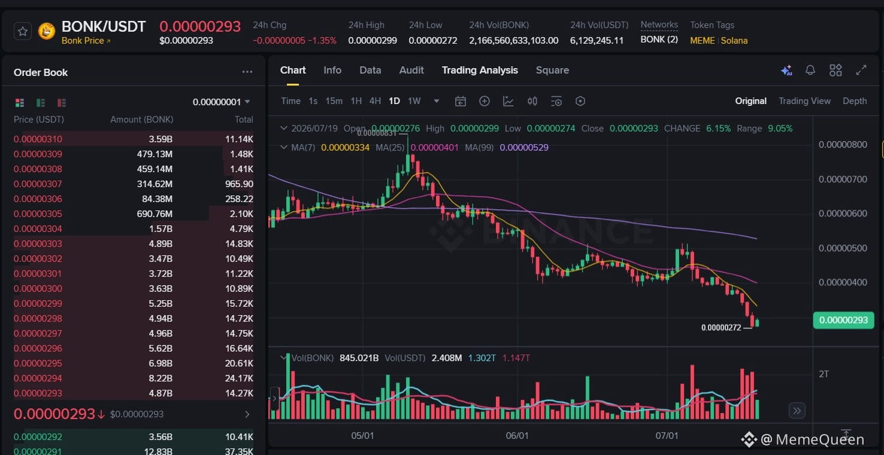
Task: Select sell order at price 0.00000293
Action: pyautogui.click(x=134, y=393)
